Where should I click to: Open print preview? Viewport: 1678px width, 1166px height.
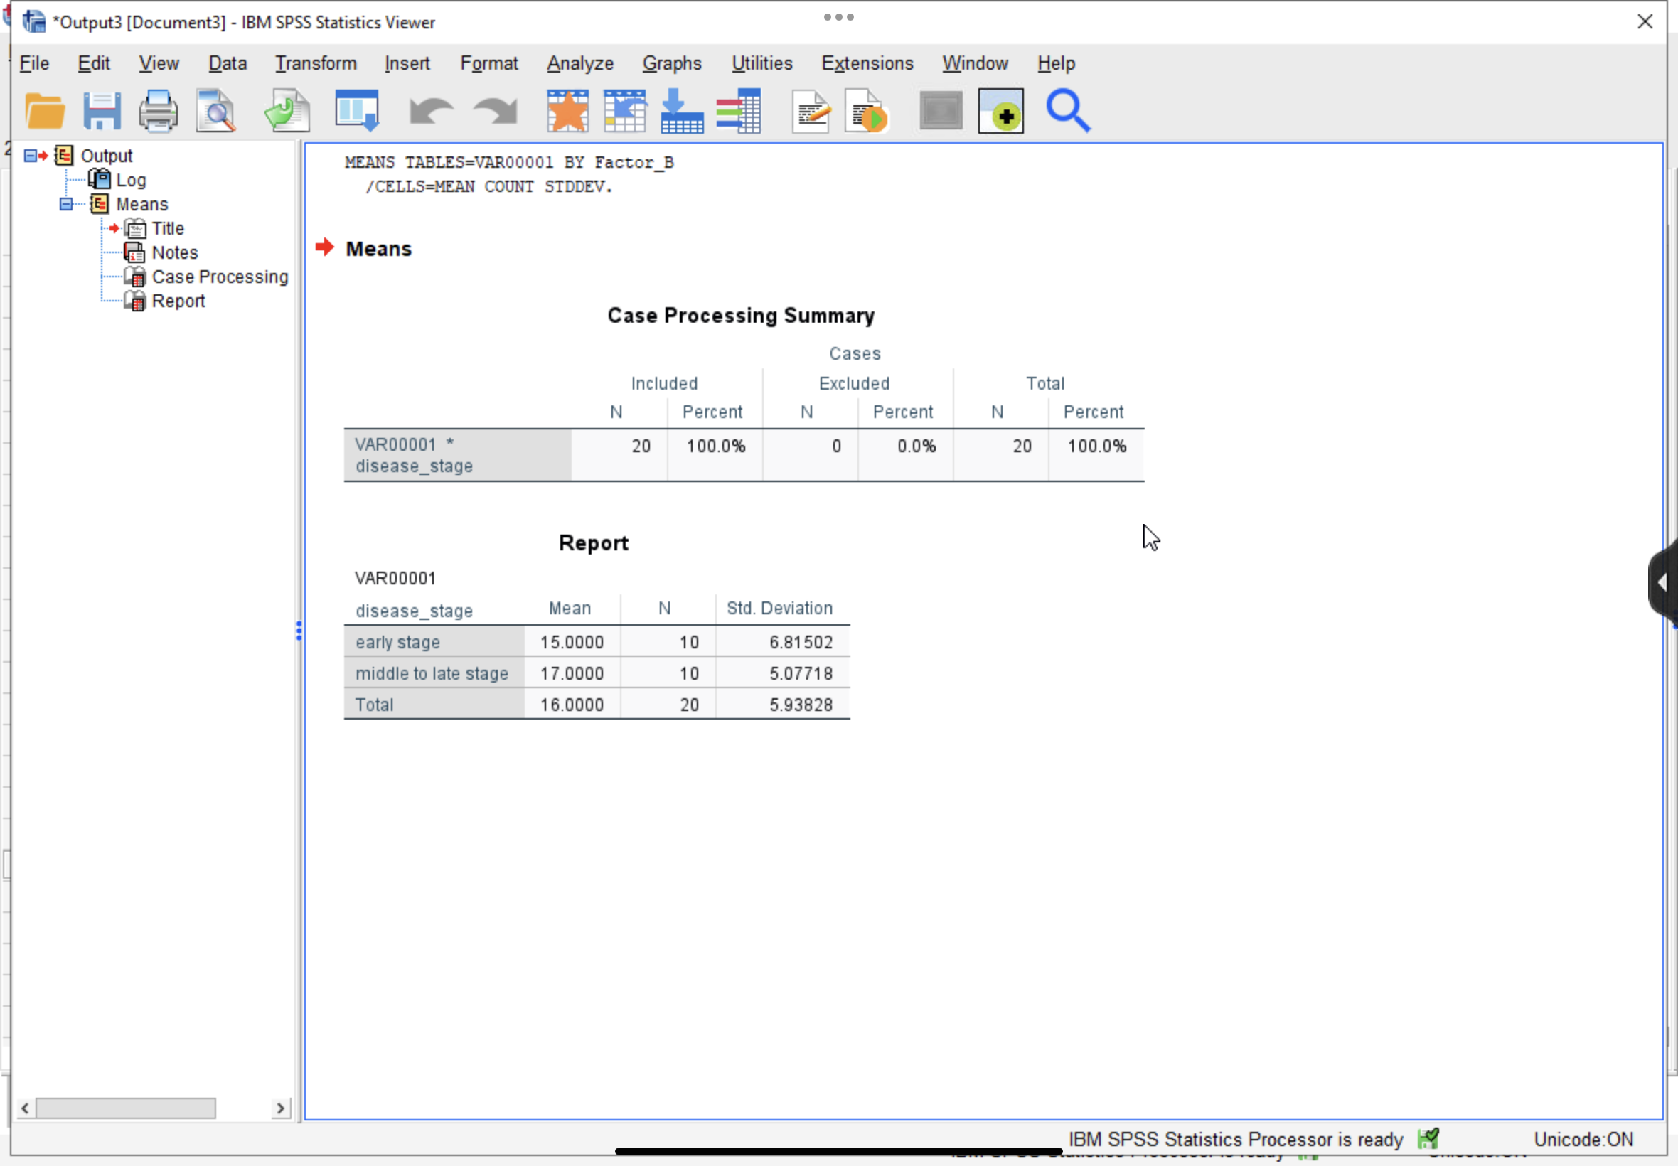[215, 110]
